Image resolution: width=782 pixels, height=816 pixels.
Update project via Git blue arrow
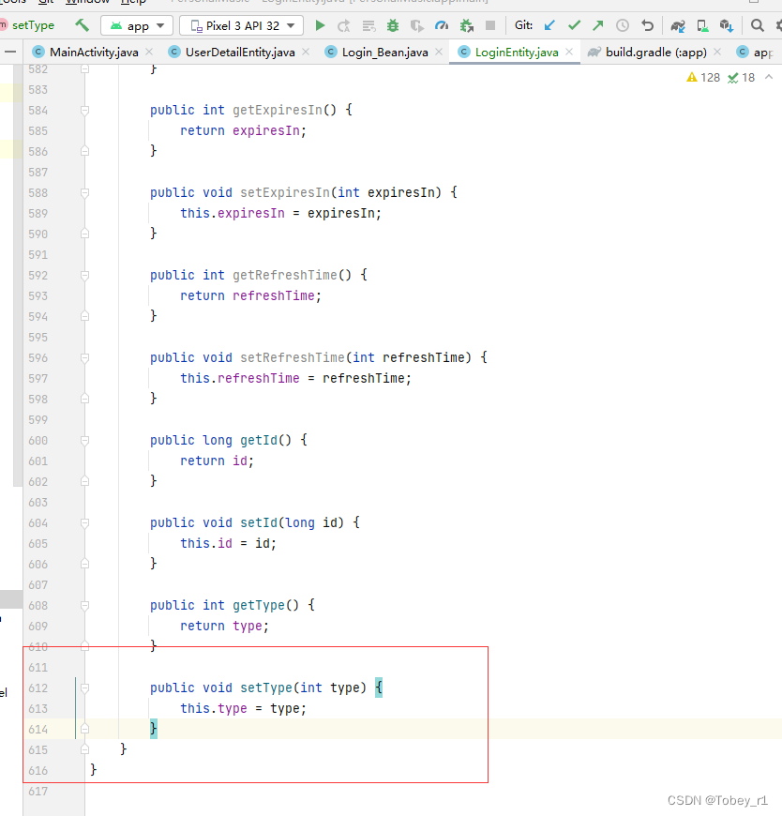[x=549, y=25]
